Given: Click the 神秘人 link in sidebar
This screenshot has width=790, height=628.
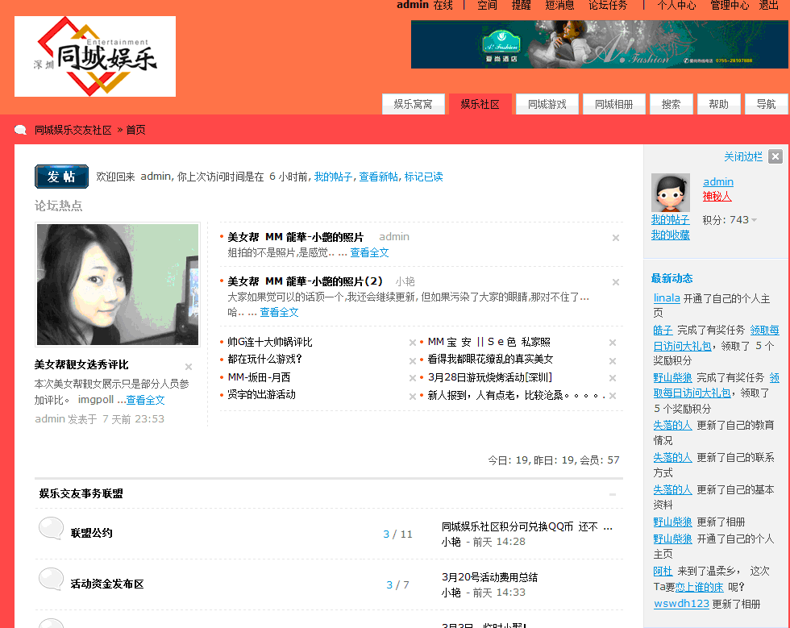Looking at the screenshot, I should coord(717,197).
